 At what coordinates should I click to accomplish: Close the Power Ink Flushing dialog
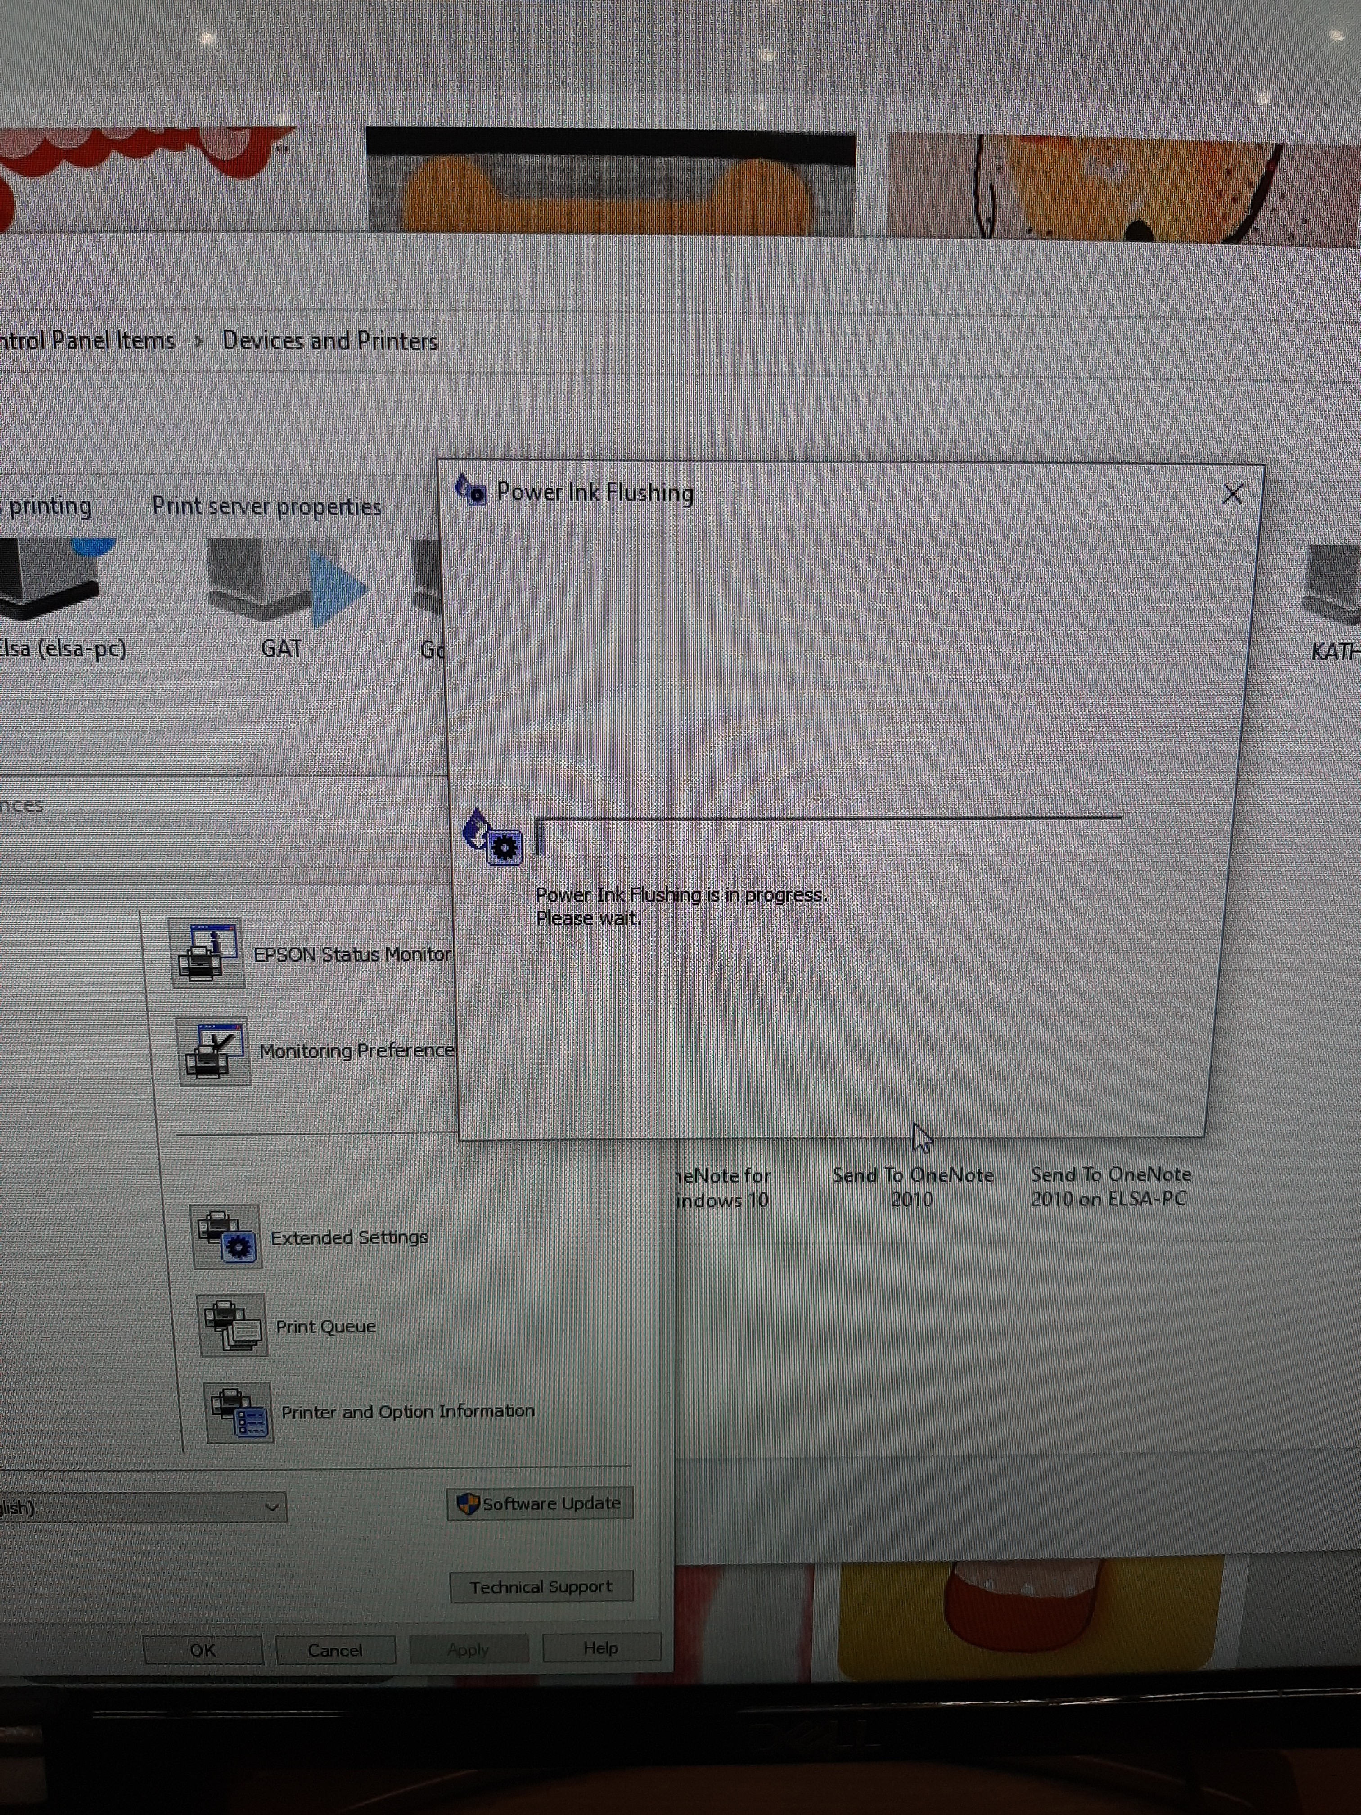(1232, 494)
